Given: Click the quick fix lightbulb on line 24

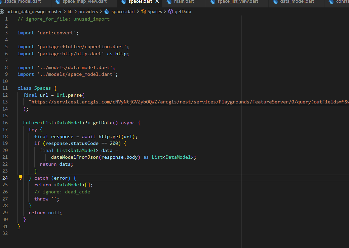Looking at the screenshot, I should 20,177.
